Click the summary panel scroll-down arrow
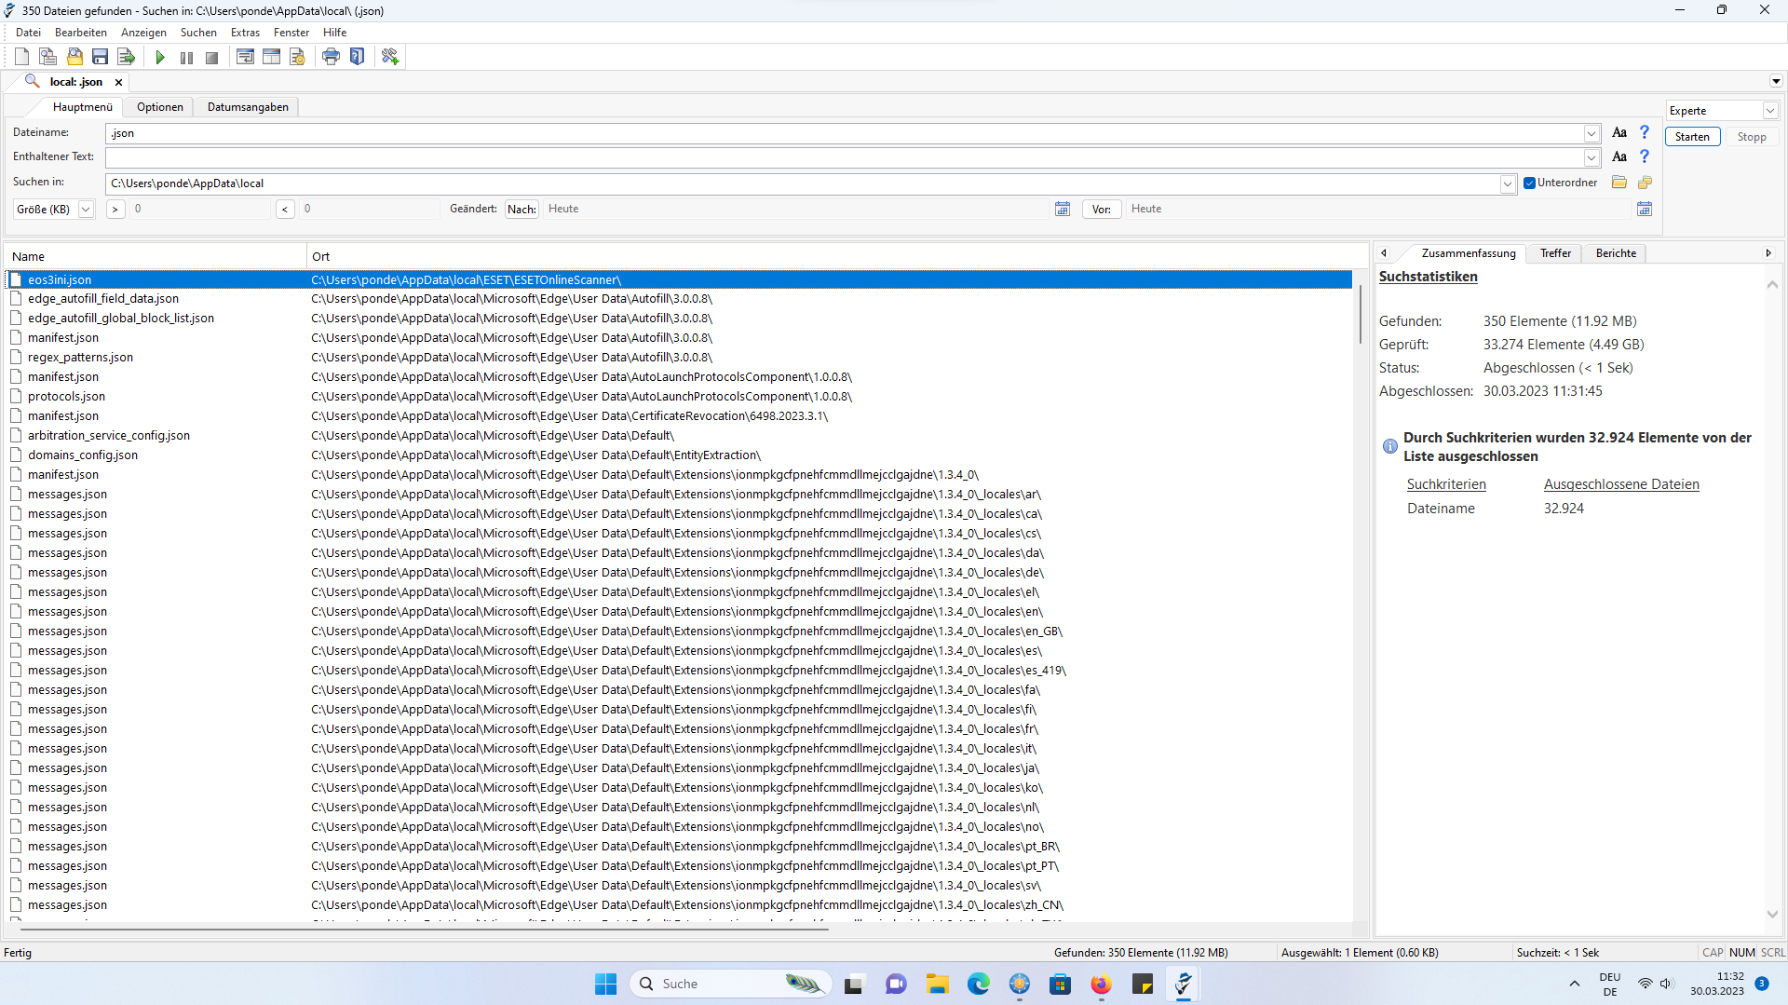1788x1005 pixels. pos(1772,915)
